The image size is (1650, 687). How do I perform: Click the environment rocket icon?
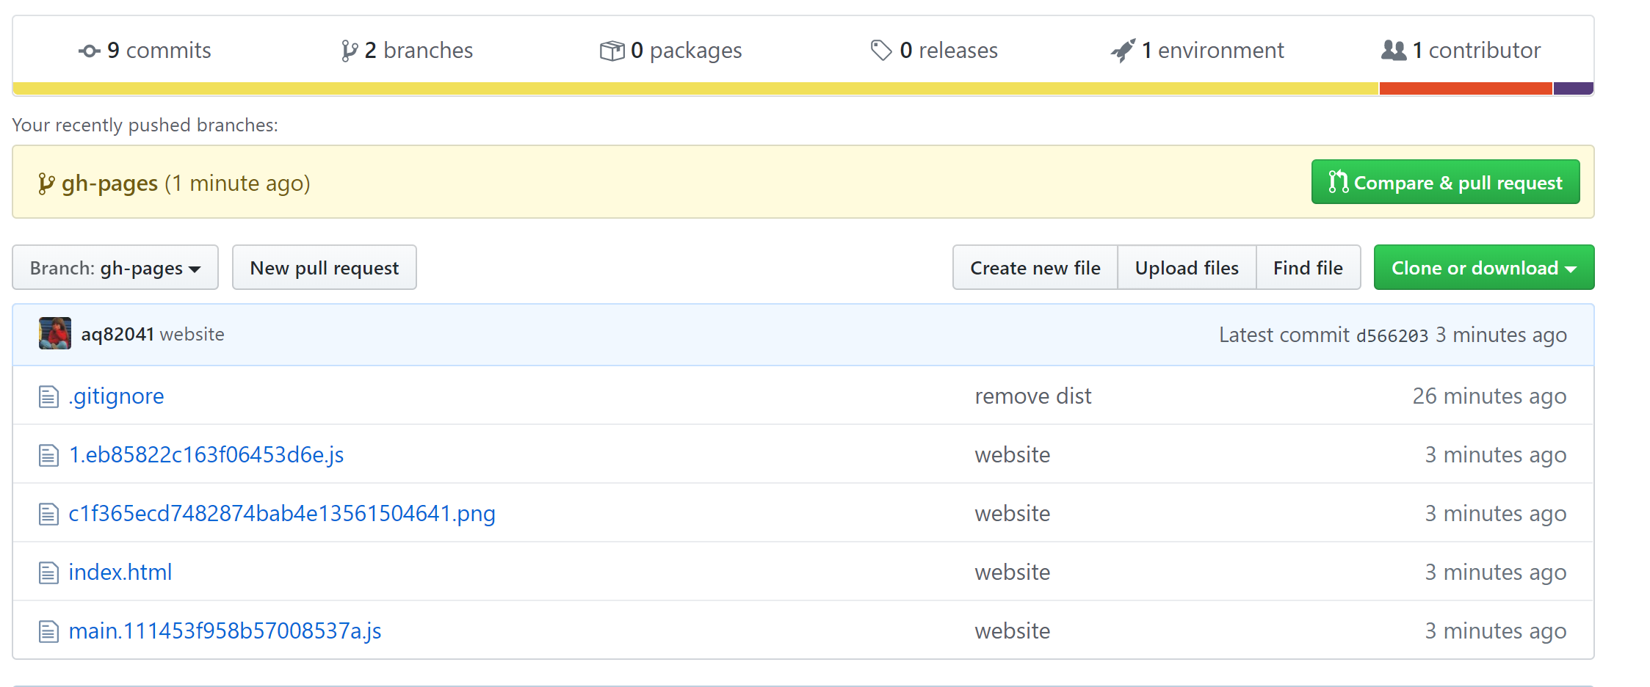1123,51
